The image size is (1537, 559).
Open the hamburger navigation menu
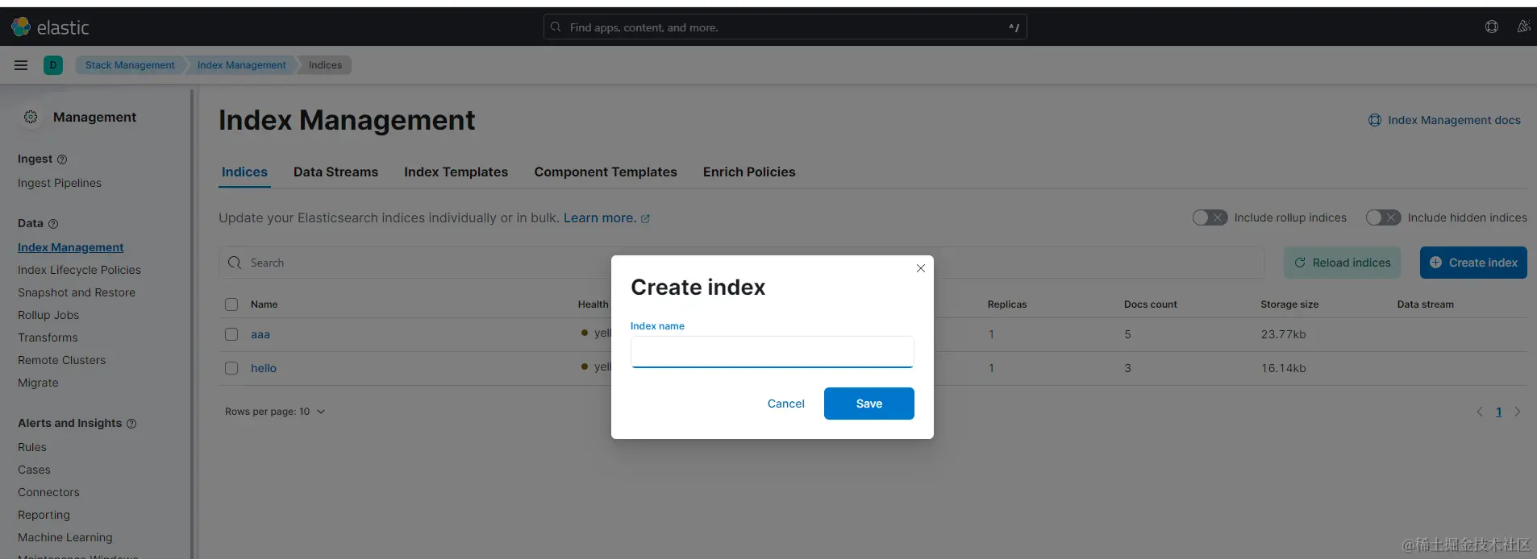21,65
